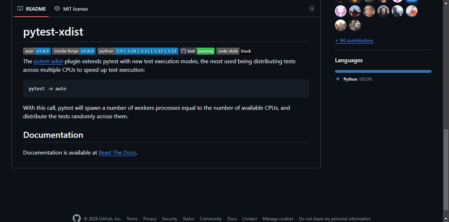Image resolution: width=449 pixels, height=222 pixels.
Task: Open the Docs footer link
Action: click(x=232, y=219)
